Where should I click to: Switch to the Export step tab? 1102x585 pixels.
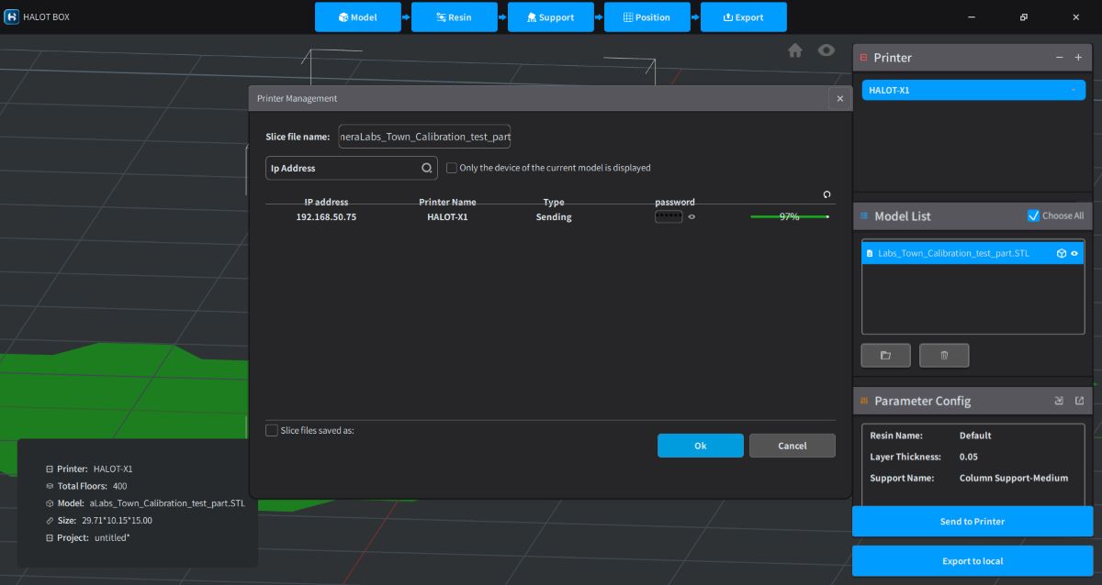pyautogui.click(x=744, y=17)
